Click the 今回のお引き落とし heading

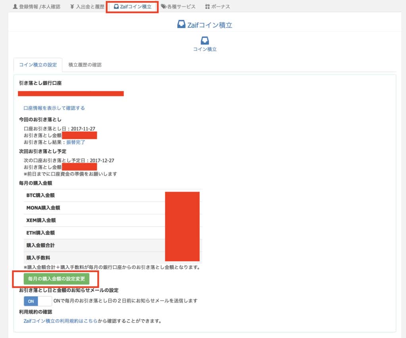point(40,120)
